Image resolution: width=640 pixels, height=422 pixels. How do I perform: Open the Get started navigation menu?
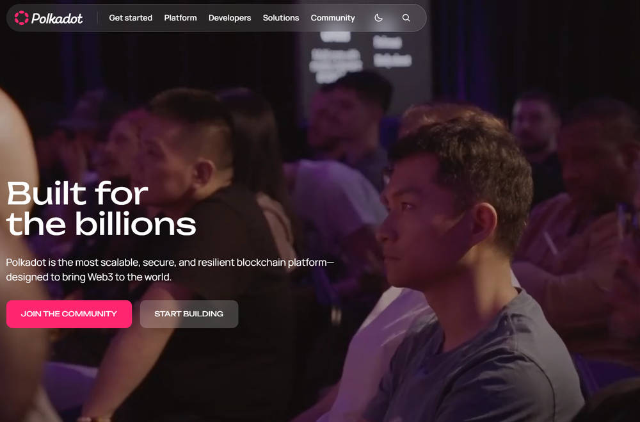[131, 18]
